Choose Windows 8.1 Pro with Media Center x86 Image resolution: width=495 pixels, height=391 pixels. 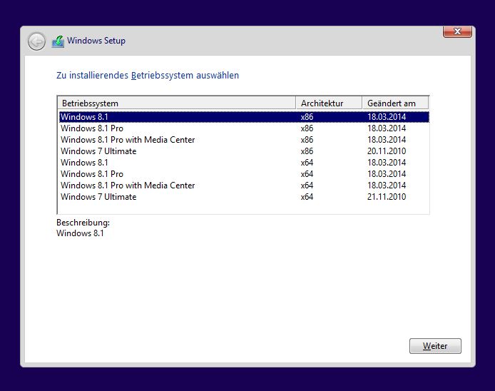[x=244, y=140]
